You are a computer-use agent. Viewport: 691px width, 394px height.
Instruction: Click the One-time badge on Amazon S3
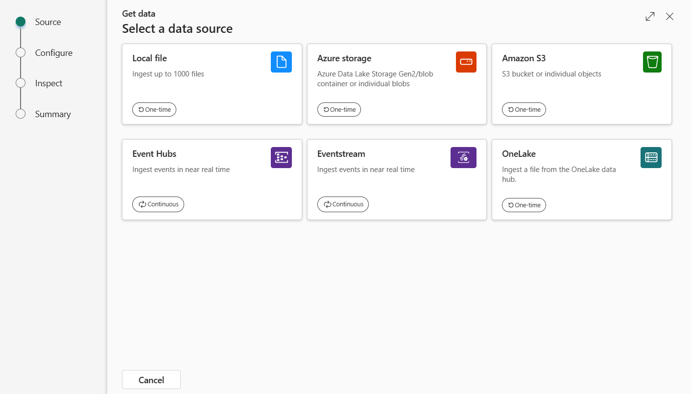point(524,109)
